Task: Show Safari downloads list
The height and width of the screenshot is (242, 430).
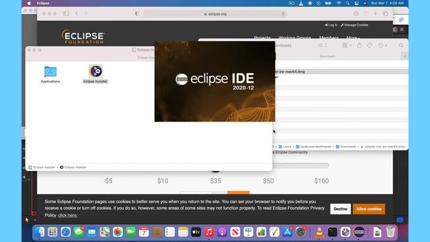Action: click(356, 13)
